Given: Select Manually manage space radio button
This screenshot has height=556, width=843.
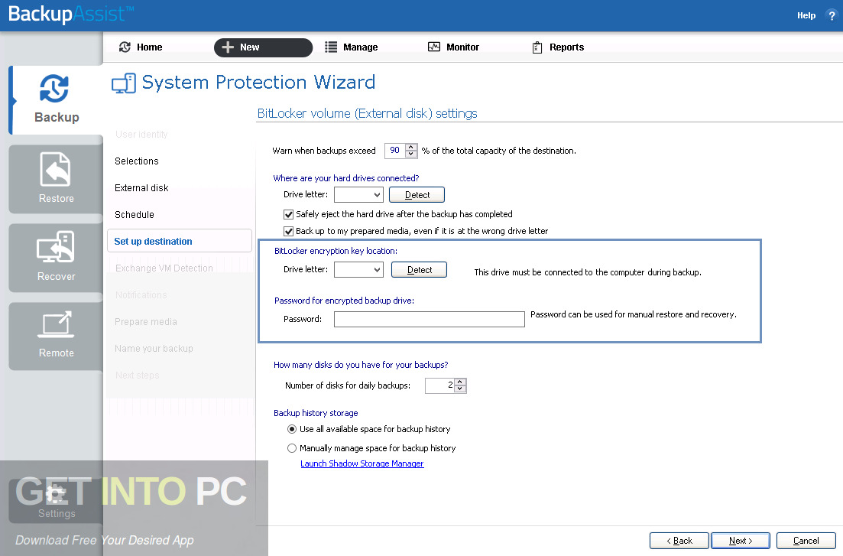Looking at the screenshot, I should click(292, 448).
